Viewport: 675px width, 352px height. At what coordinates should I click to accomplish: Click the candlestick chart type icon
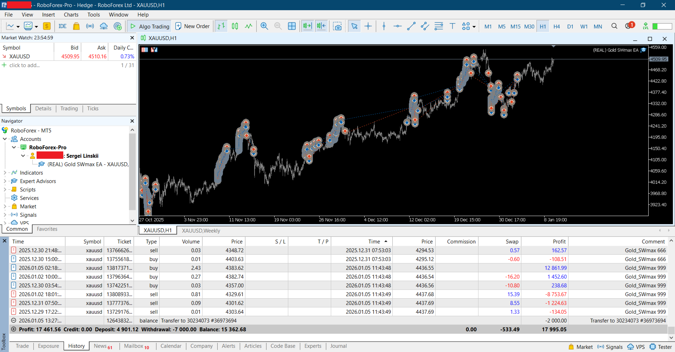pyautogui.click(x=235, y=26)
